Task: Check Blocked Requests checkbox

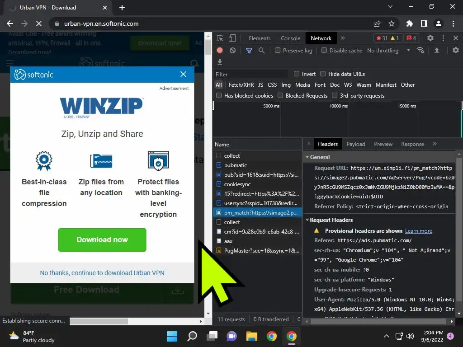Action: [280, 95]
